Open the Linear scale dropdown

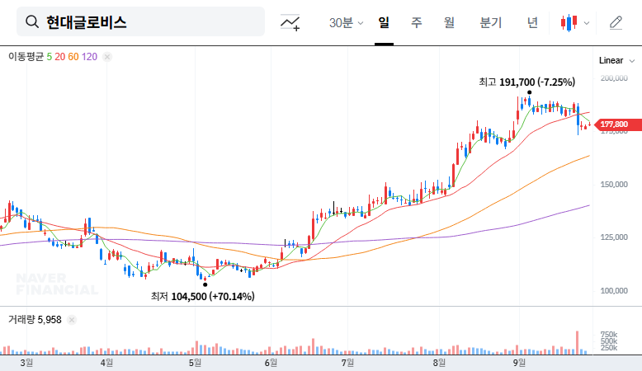[x=616, y=60]
